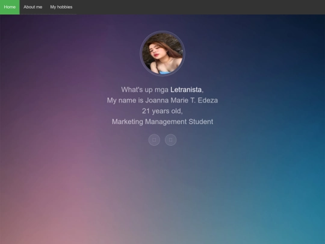Image resolution: width=325 pixels, height=244 pixels.
Task: Open the Home navigation tab
Action: [10, 7]
